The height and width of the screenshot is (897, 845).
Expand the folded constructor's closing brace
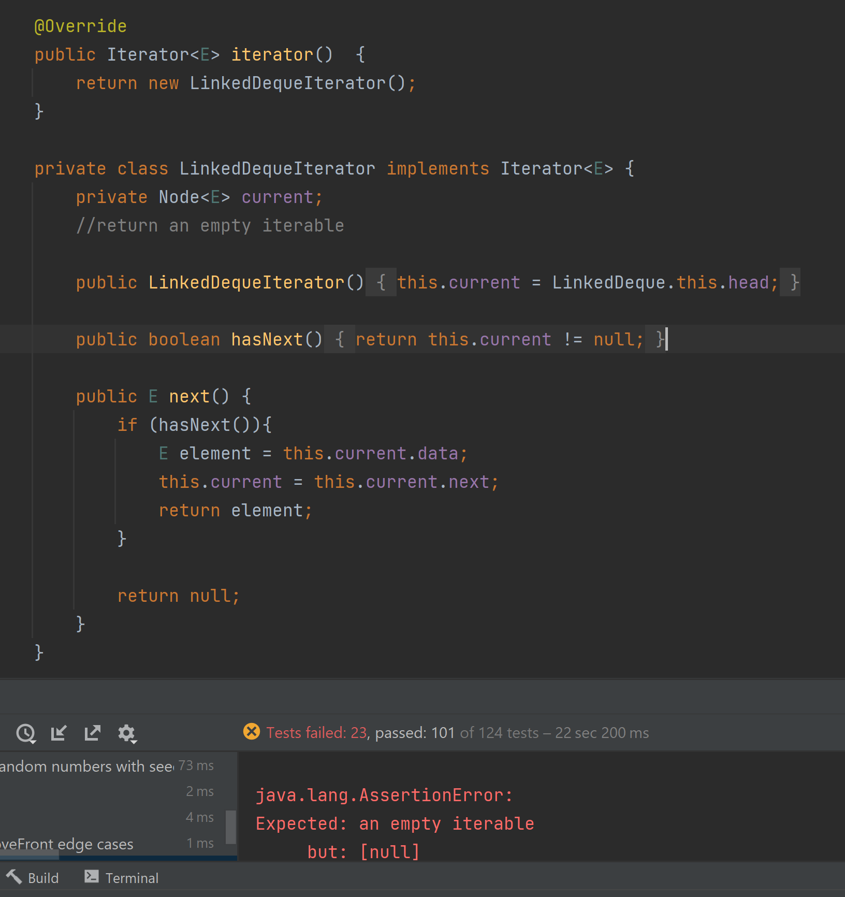pyautogui.click(x=794, y=282)
